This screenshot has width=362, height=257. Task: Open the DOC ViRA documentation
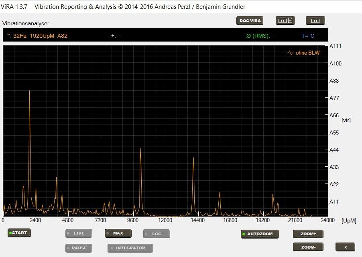click(250, 21)
